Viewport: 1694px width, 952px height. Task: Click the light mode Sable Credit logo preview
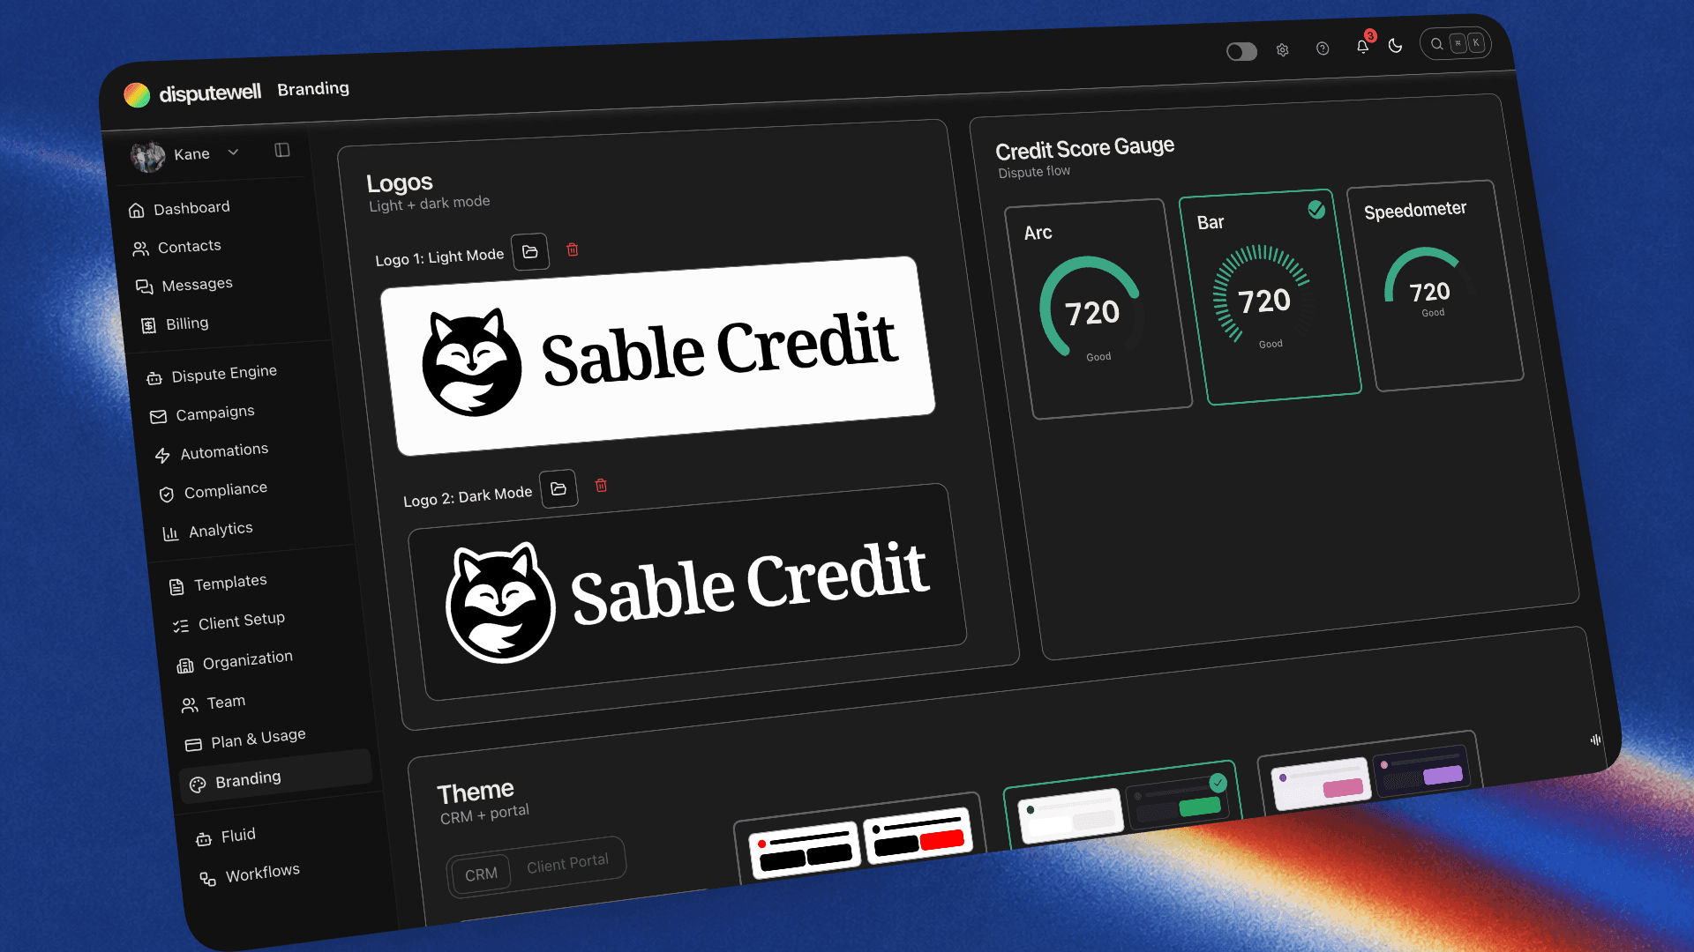[658, 355]
